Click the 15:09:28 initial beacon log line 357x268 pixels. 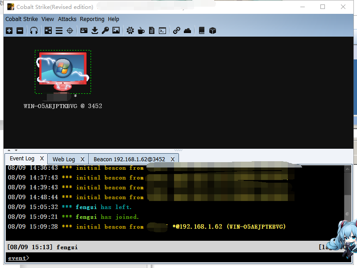pyautogui.click(x=147, y=226)
